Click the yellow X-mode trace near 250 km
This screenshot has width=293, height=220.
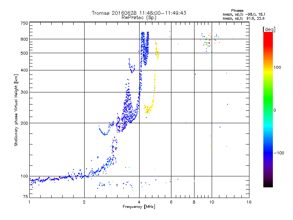coord(148,109)
